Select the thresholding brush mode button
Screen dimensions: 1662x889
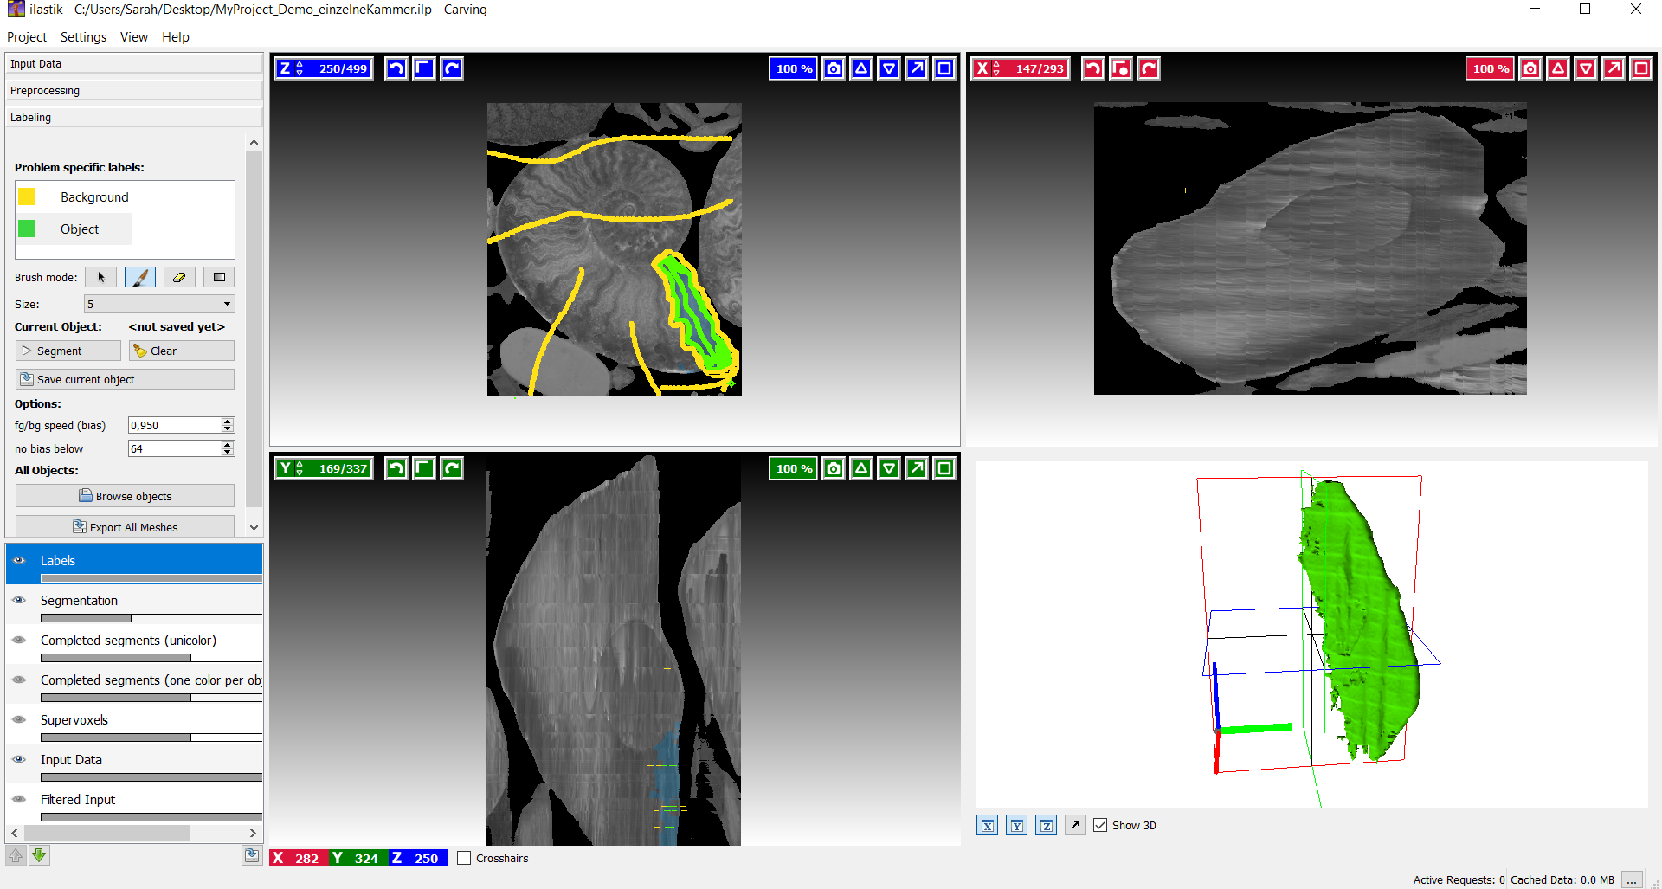(219, 277)
